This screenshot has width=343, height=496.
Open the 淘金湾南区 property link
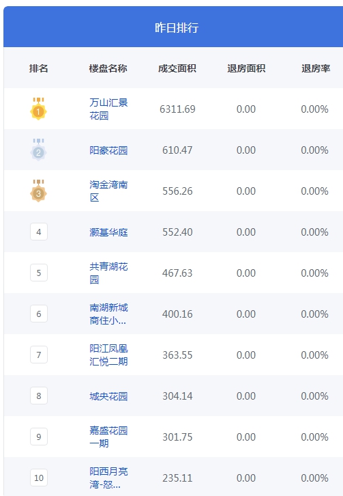tap(108, 191)
